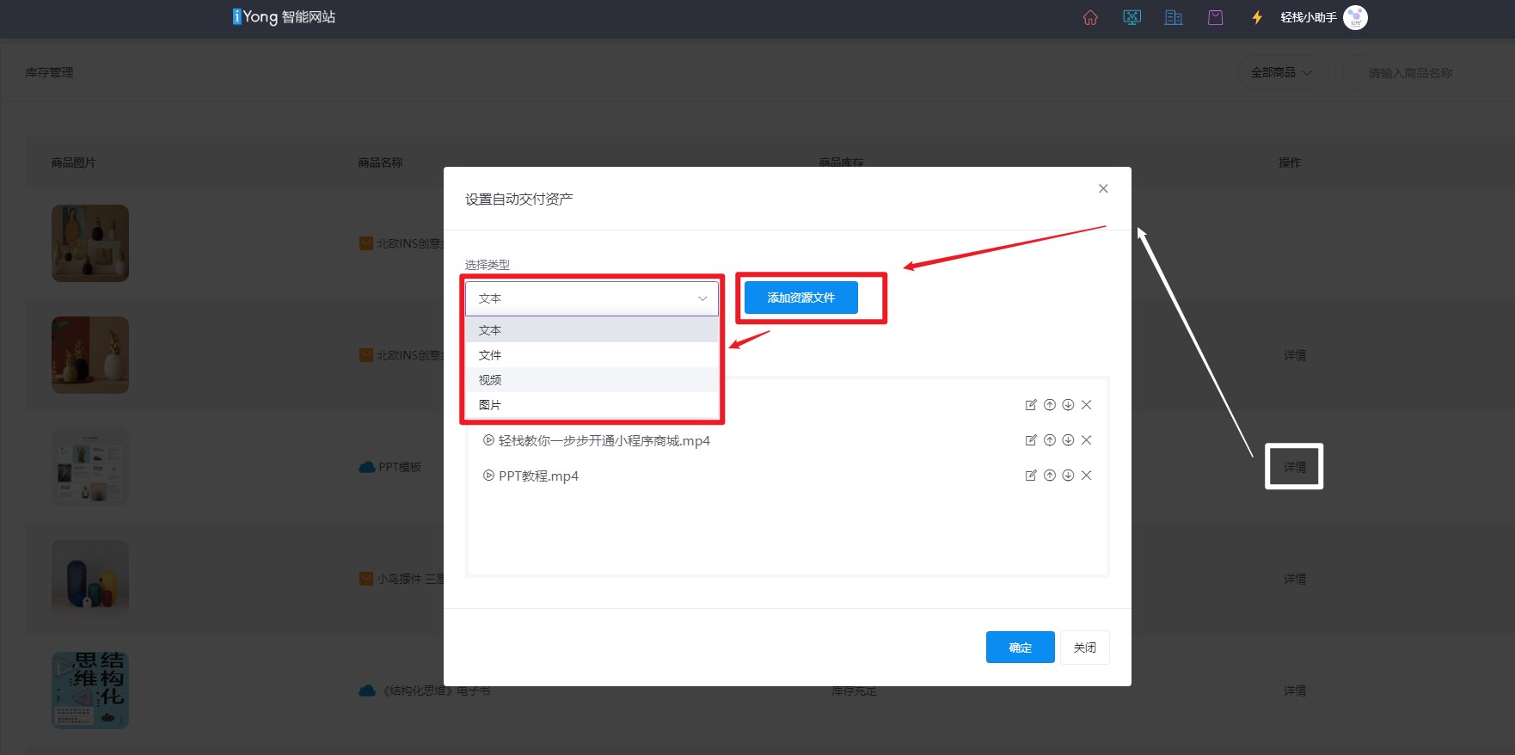Viewport: 1515px width, 755px height.
Task: Open the buildings icon in top bar
Action: [x=1174, y=17]
